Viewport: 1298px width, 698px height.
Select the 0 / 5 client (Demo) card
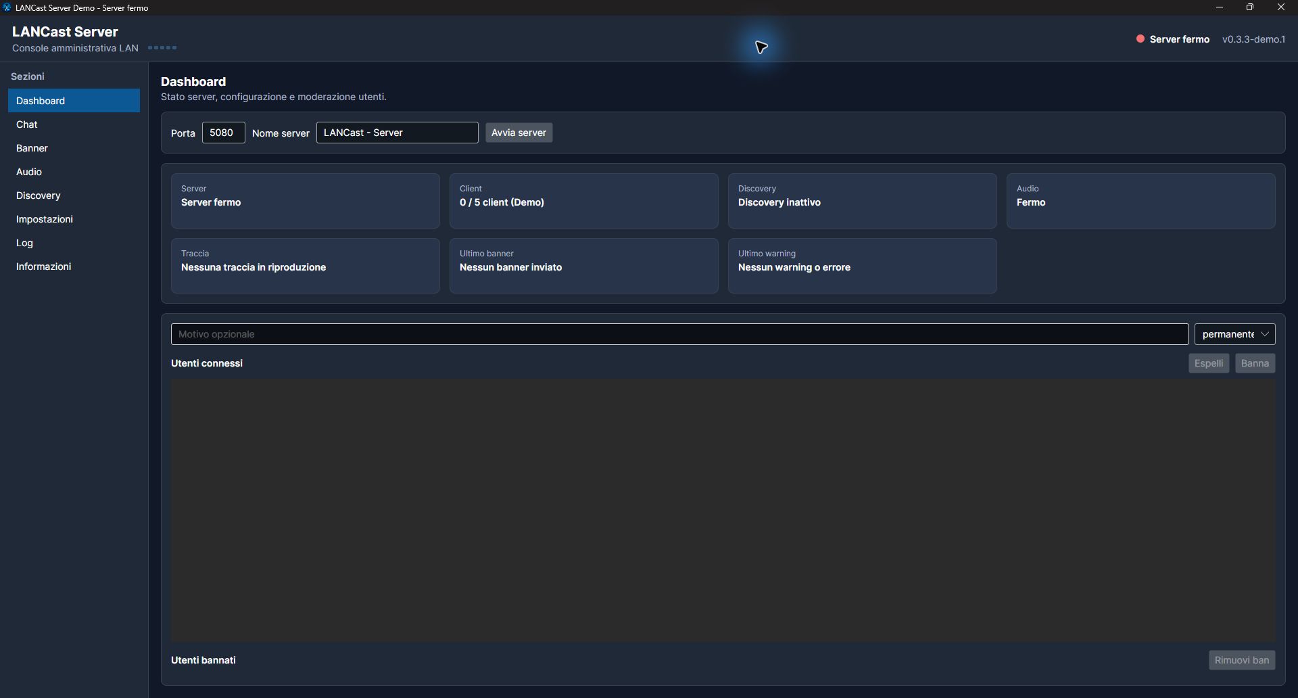pos(584,201)
